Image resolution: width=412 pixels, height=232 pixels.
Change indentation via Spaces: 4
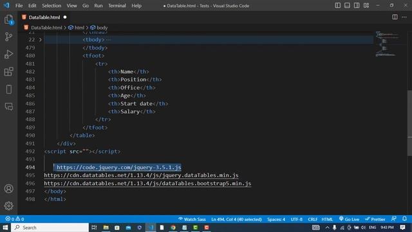(x=276, y=219)
